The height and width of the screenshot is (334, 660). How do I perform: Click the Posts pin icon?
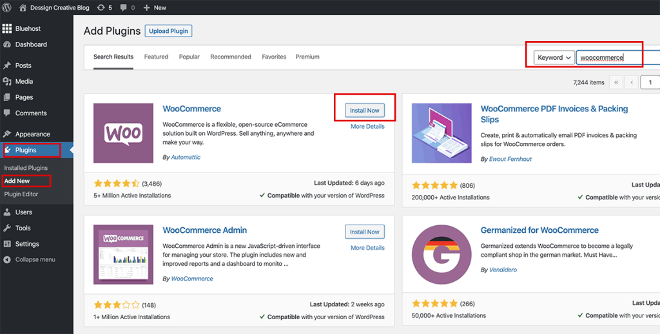pyautogui.click(x=6, y=66)
